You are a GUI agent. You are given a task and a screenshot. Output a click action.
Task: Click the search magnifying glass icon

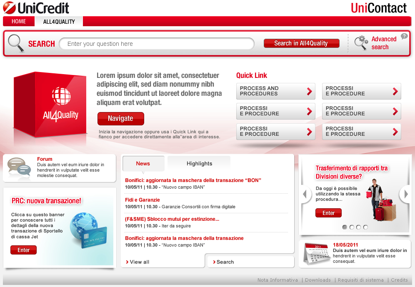(15, 43)
